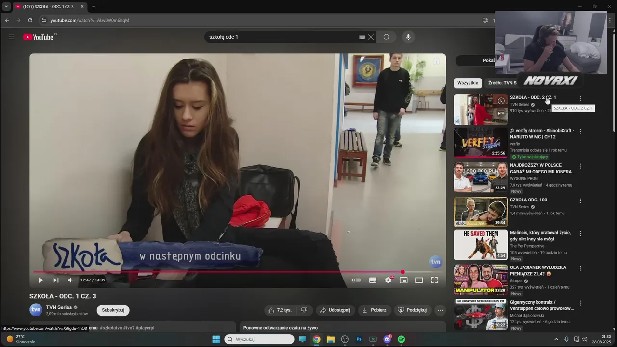Screen dimensions: 617x347
Task: Open options menu for Gigantyczny kontrakt video
Action: [x=580, y=303]
